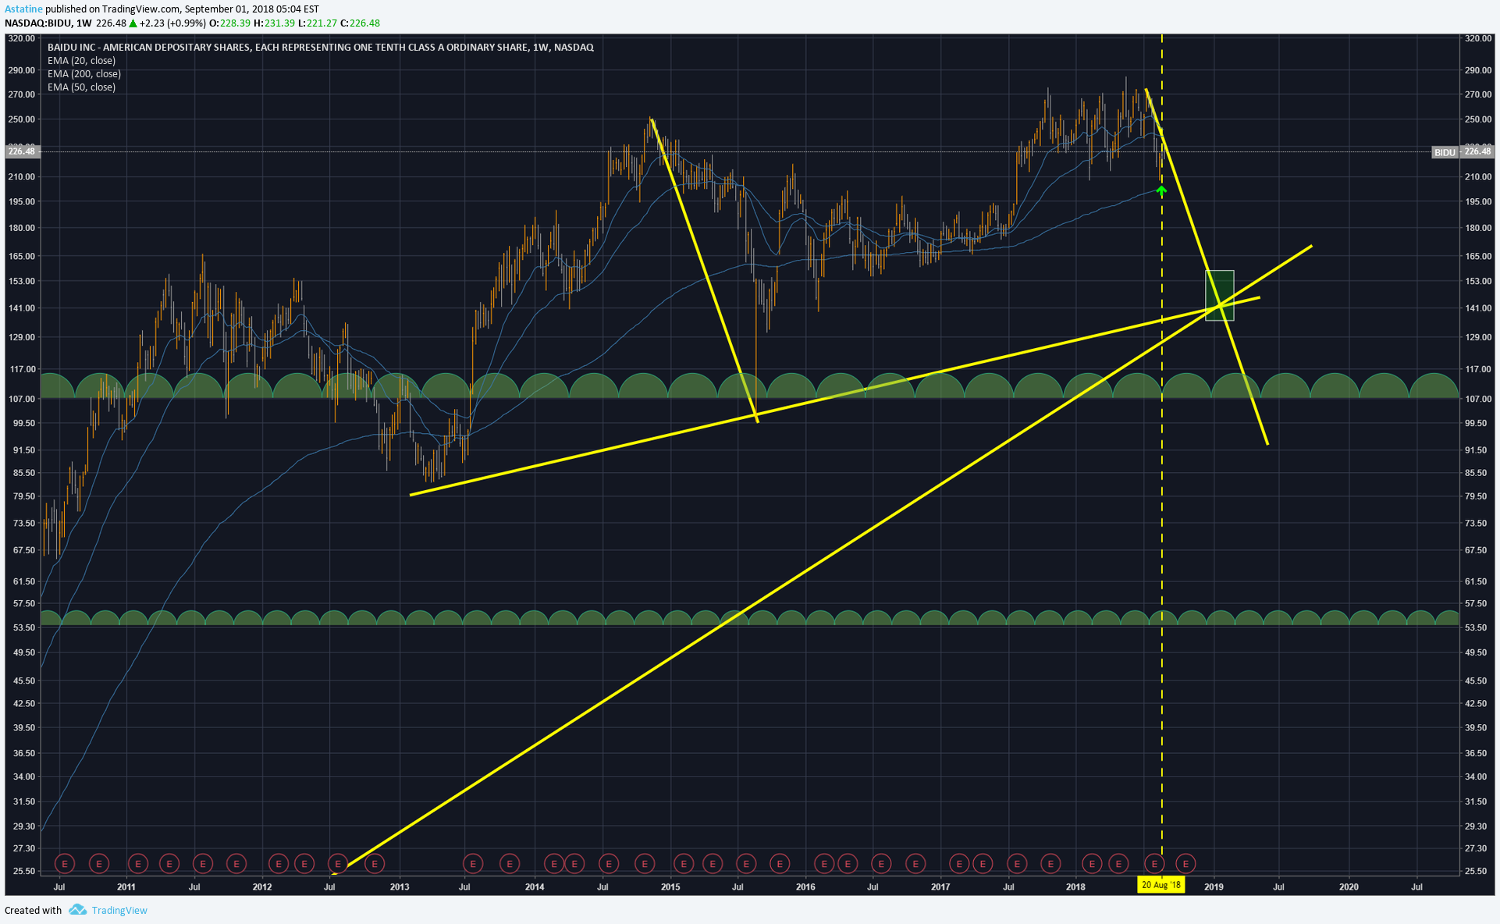
Task: Select the leftmost earnings E marker
Action: [x=65, y=863]
